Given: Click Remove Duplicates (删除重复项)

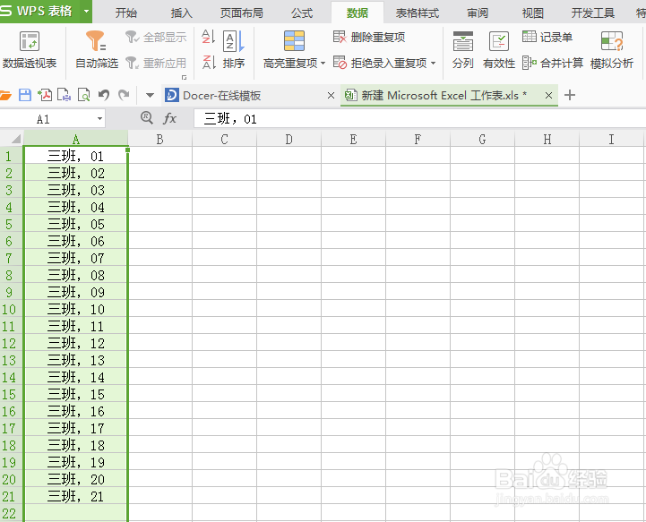Looking at the screenshot, I should click(x=369, y=38).
